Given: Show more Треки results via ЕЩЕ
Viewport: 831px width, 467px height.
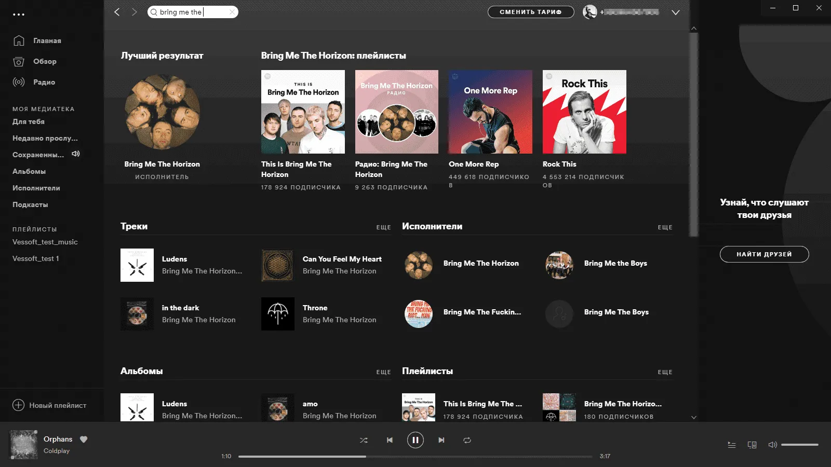Looking at the screenshot, I should (384, 227).
